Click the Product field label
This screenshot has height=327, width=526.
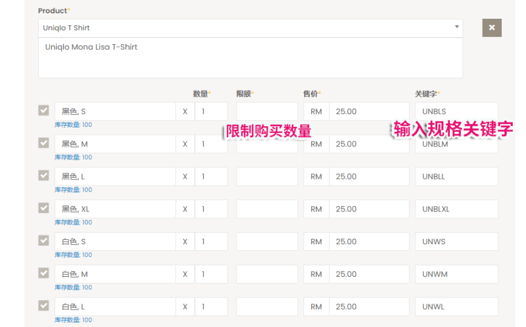(53, 11)
